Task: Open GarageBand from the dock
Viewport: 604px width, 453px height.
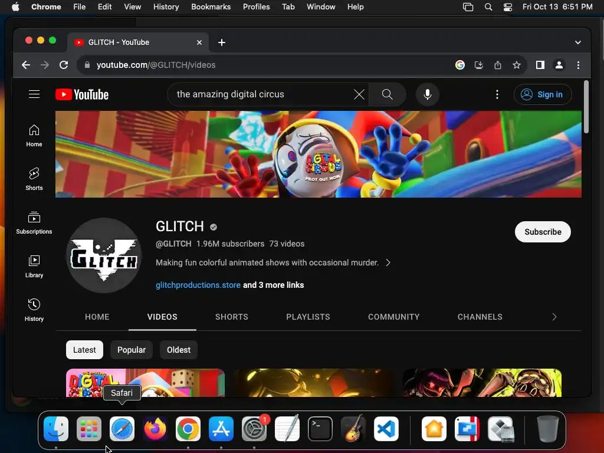Action: coord(353,429)
